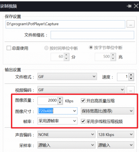Click the 图像质量 2000 value field
This screenshot has height=152, width=139.
click(48, 101)
